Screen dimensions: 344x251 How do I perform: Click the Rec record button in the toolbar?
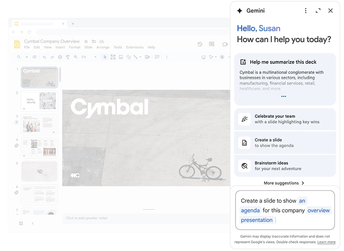pos(222,57)
